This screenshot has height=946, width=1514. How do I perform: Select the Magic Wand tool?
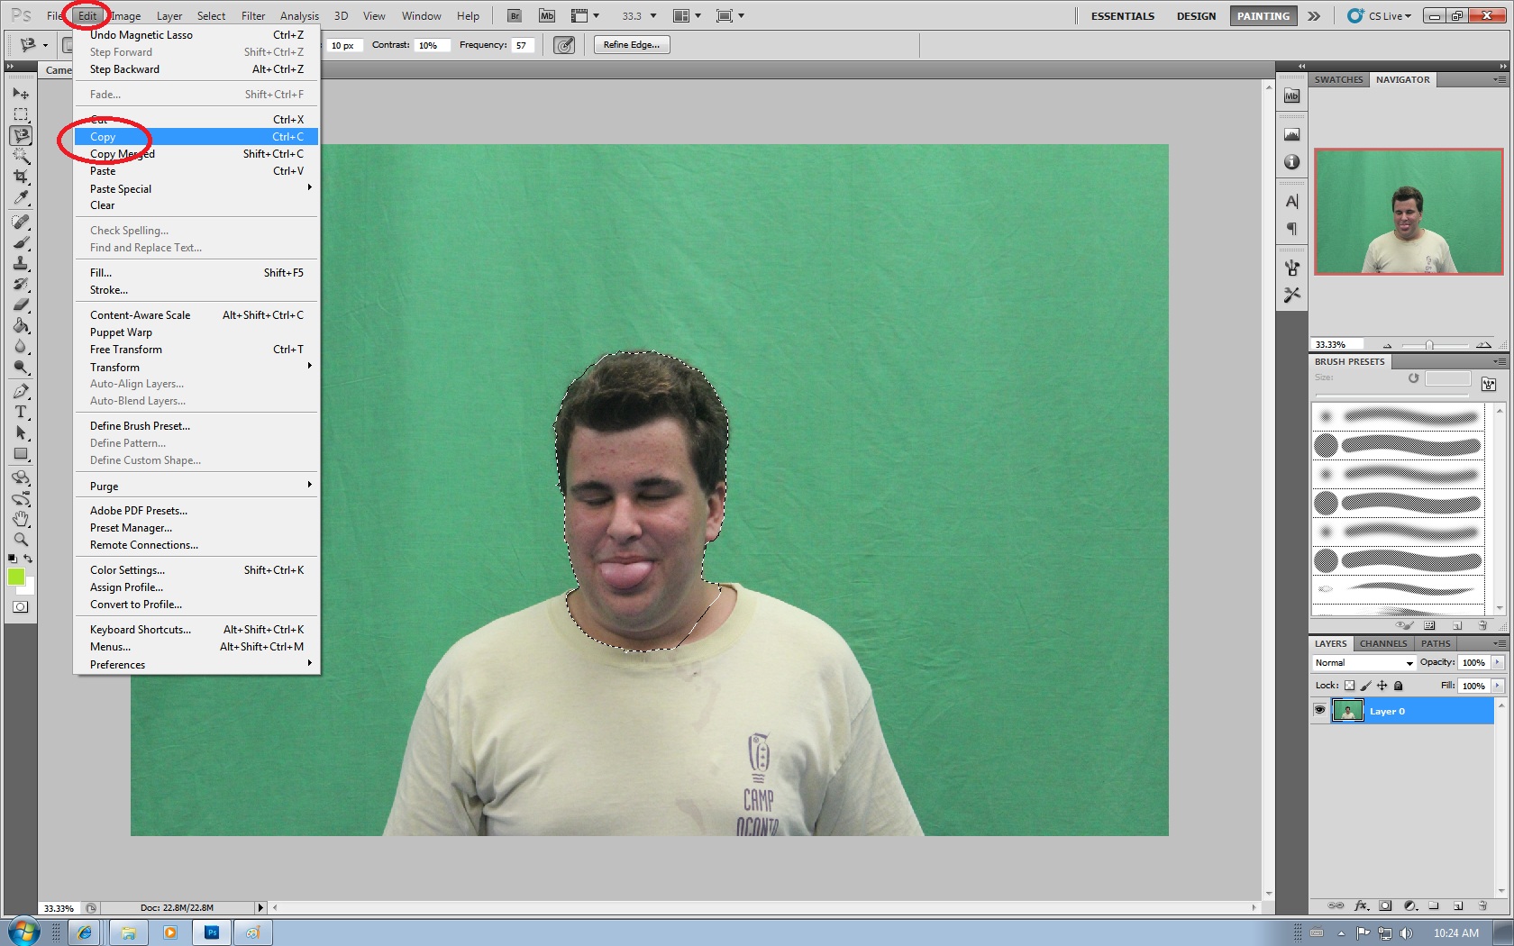tap(21, 156)
